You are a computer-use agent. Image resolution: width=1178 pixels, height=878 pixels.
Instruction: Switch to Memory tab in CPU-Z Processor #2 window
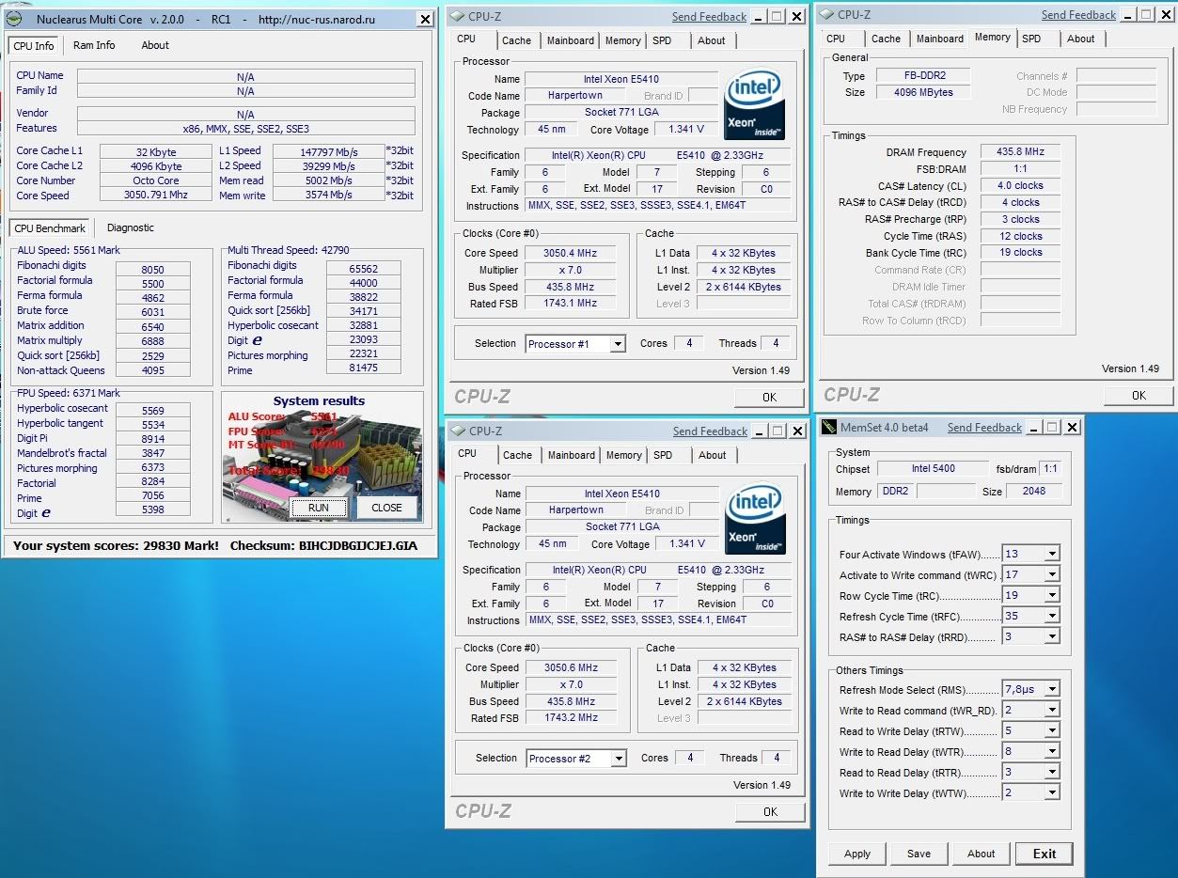[x=624, y=455]
